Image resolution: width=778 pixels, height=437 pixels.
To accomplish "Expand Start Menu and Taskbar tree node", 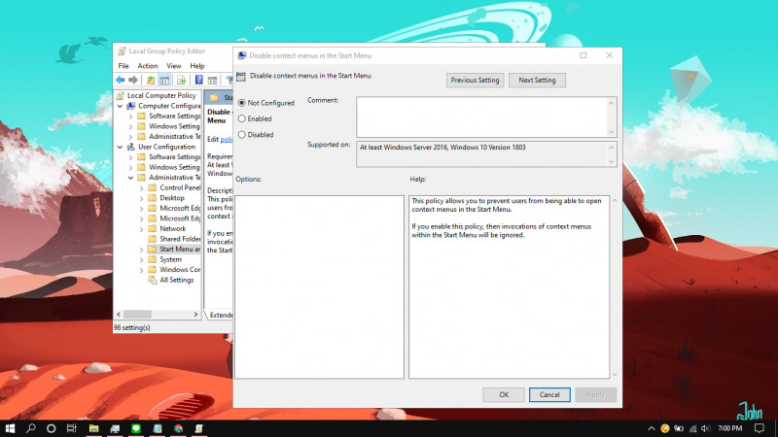I will pyautogui.click(x=141, y=250).
